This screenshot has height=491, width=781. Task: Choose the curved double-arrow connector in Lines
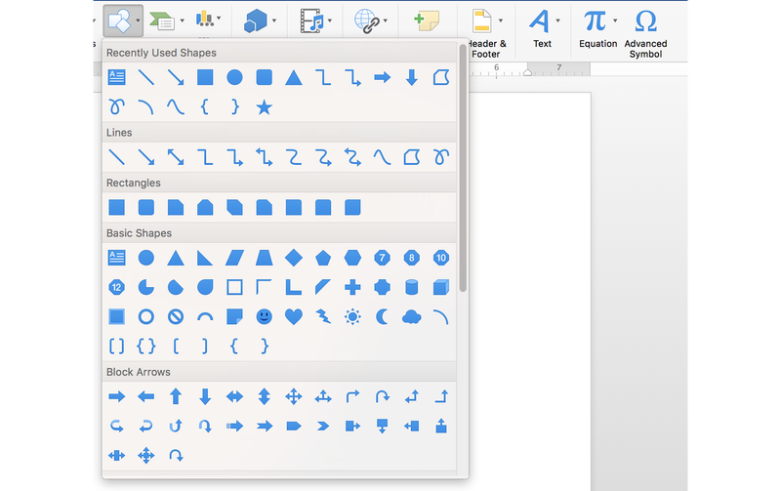352,157
